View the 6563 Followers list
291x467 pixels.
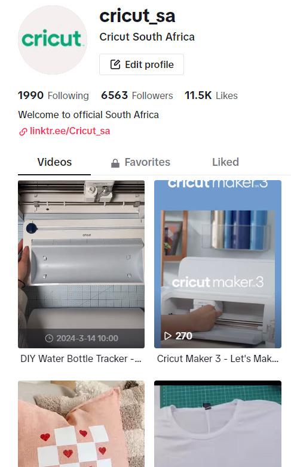click(137, 95)
